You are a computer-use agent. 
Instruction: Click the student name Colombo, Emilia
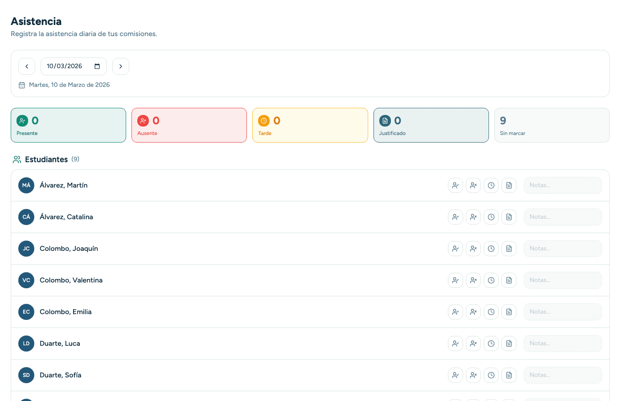pyautogui.click(x=66, y=312)
